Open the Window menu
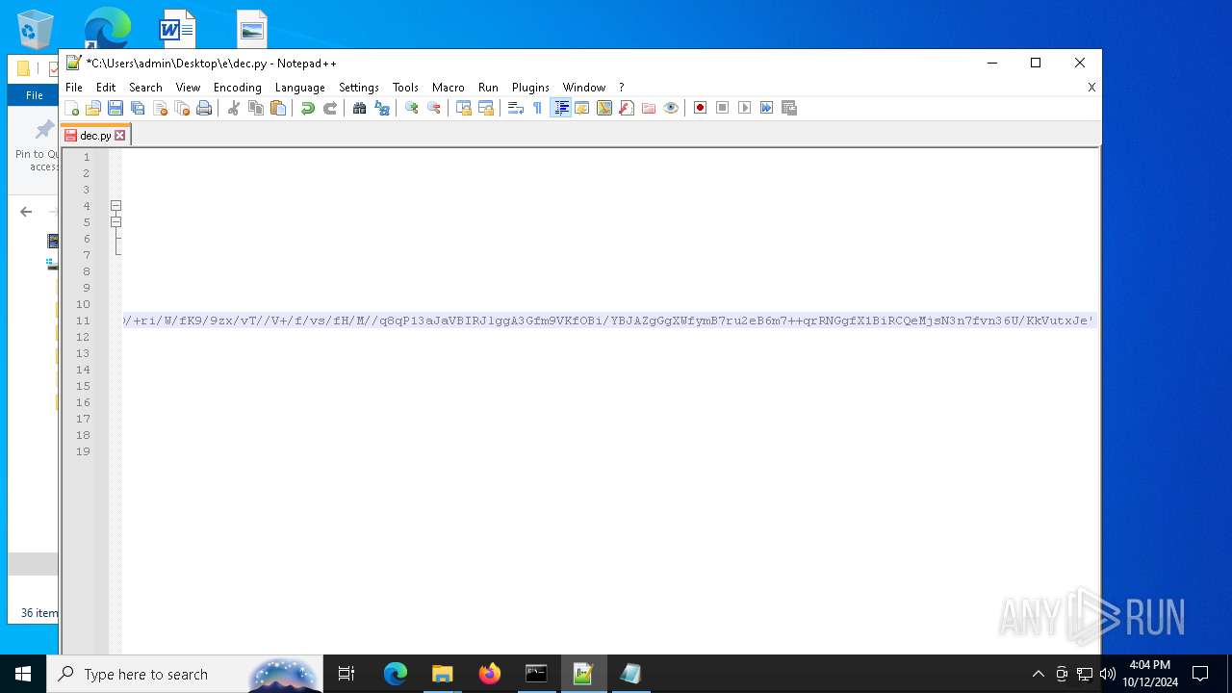Viewport: 1232px width, 693px height. pos(584,88)
